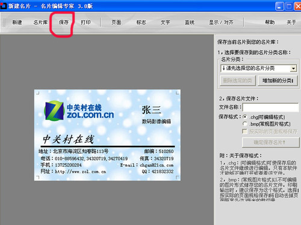Viewport: 301px width, 225px height.
Task: Expand the 名片分类 dropdown arrow
Action: point(293,68)
